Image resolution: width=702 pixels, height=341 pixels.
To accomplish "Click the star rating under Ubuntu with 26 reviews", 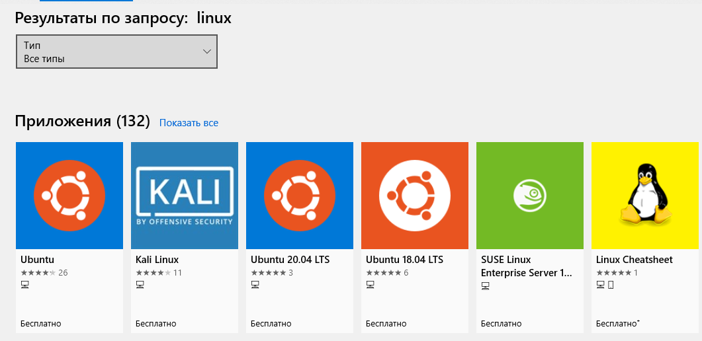I will coord(38,273).
